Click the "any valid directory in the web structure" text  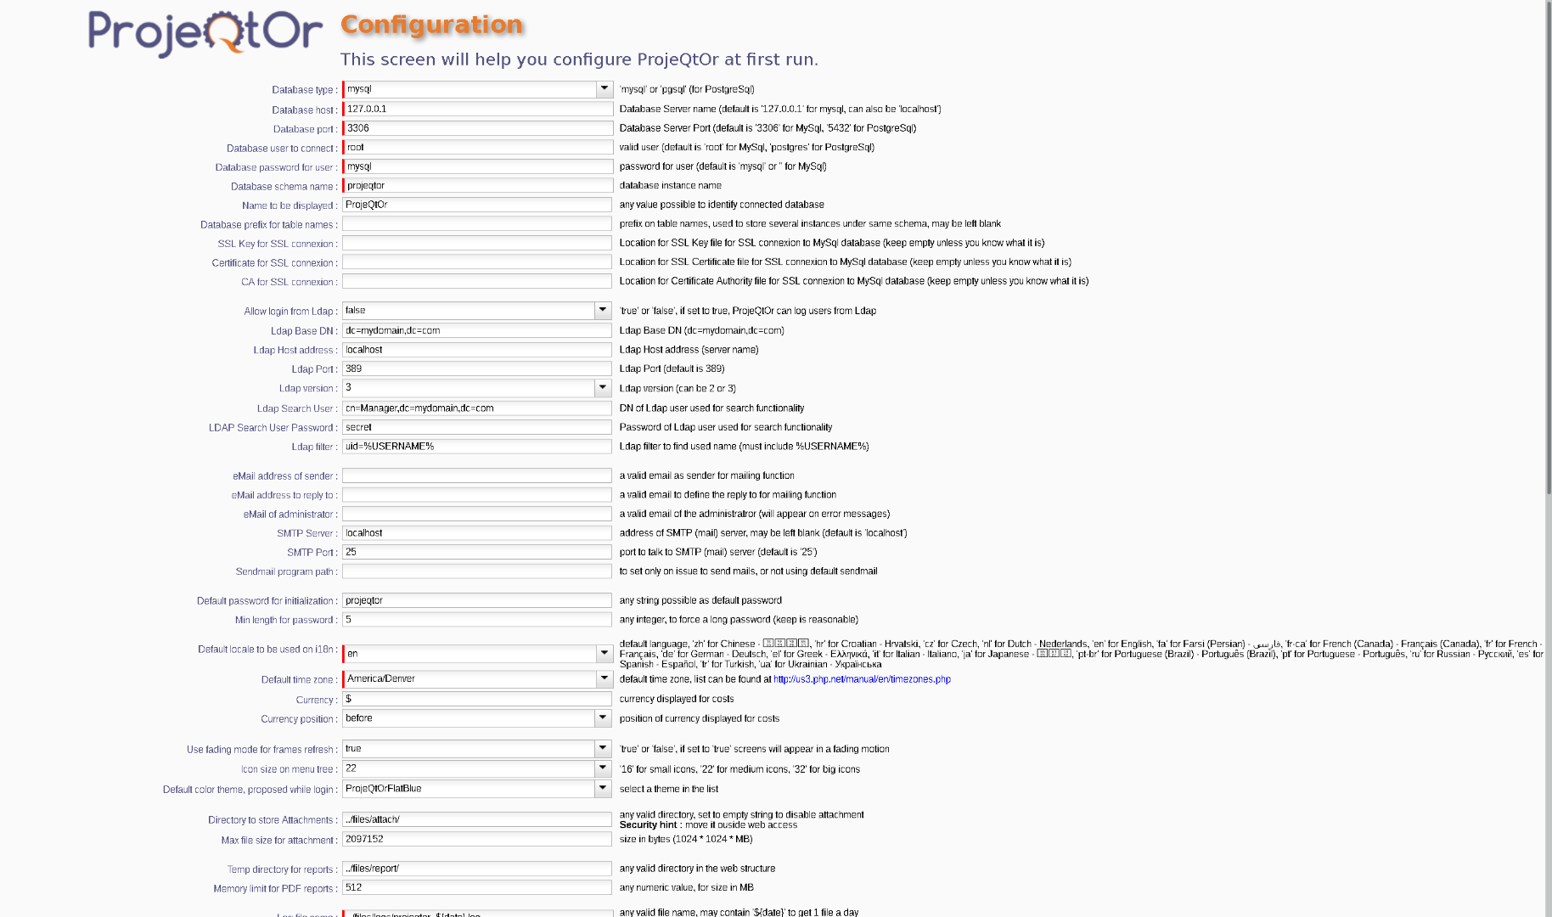pos(698,869)
